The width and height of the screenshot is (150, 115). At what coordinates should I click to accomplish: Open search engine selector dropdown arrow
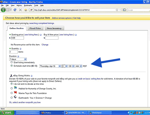pos(126,10)
